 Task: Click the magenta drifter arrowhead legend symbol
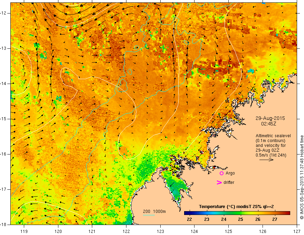click(x=219, y=182)
